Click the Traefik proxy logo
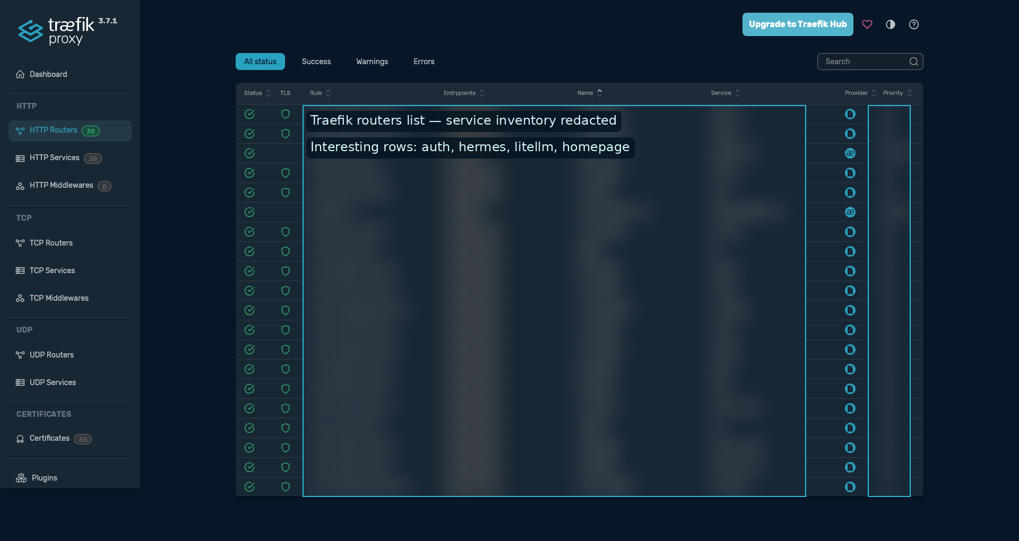The image size is (1019, 541). click(67, 31)
